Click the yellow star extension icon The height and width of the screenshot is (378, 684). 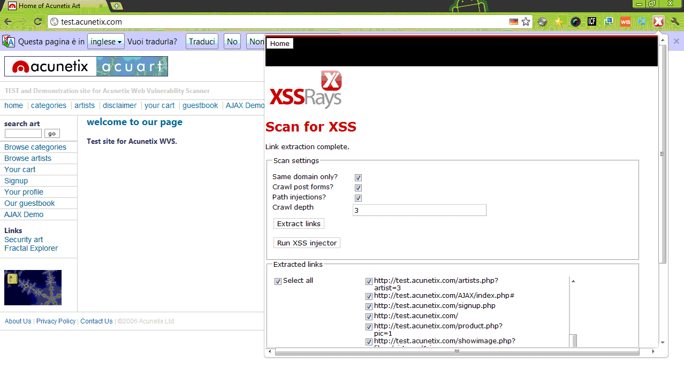pyautogui.click(x=559, y=22)
